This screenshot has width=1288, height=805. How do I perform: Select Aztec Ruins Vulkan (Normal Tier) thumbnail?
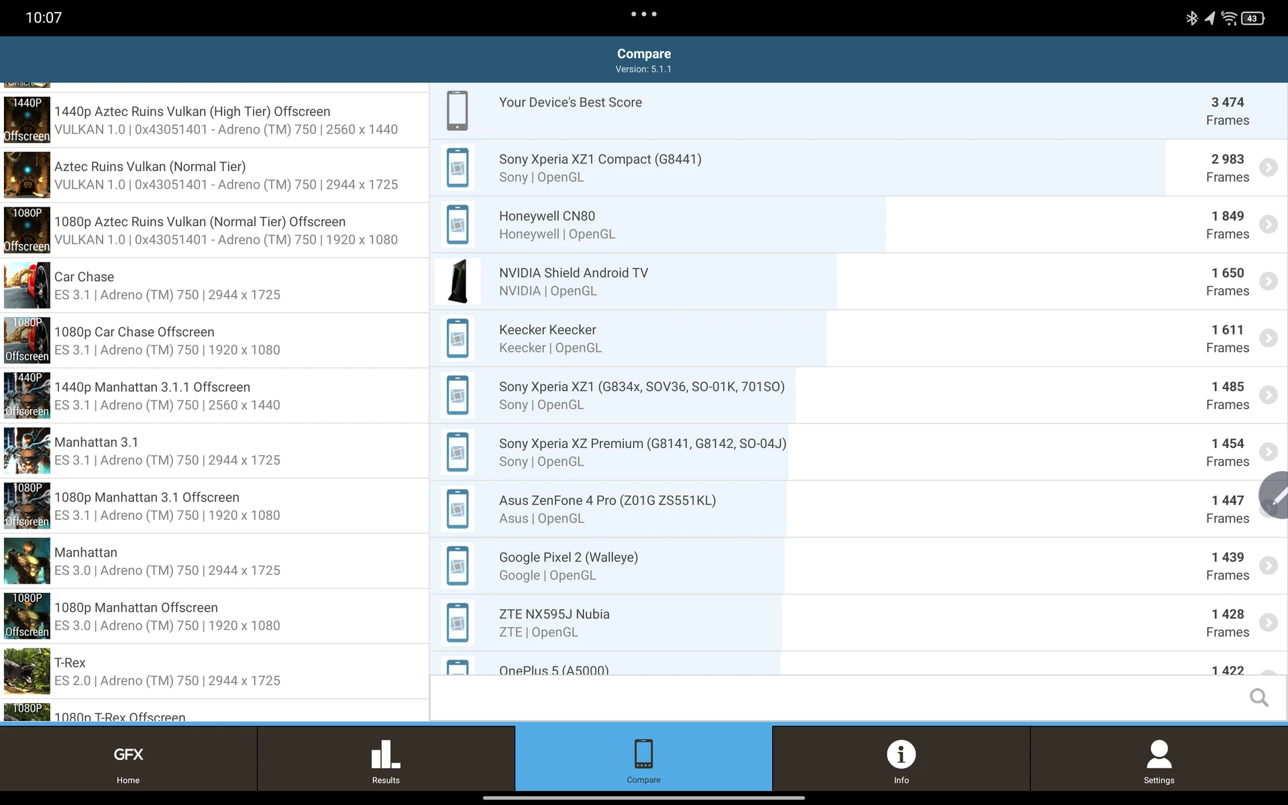coord(27,175)
